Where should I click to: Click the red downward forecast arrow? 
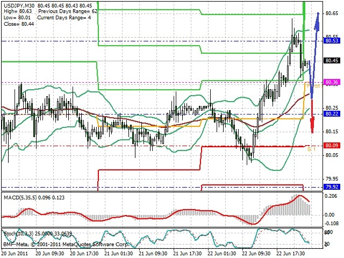pos(312,116)
